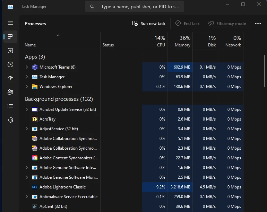Click the Microsoft Teams app icon
267x212 pixels.
pos(35,67)
